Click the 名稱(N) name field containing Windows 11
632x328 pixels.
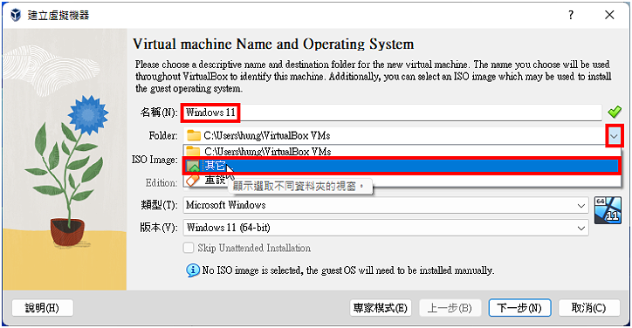392,113
